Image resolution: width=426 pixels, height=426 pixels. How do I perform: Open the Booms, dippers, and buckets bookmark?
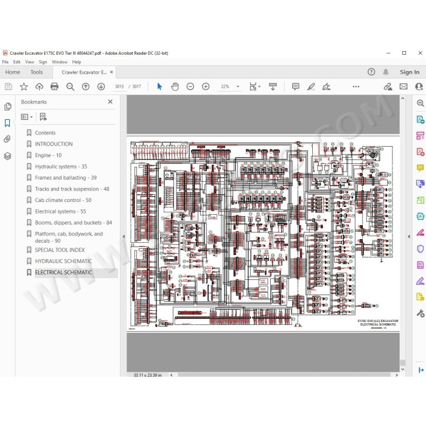74,223
